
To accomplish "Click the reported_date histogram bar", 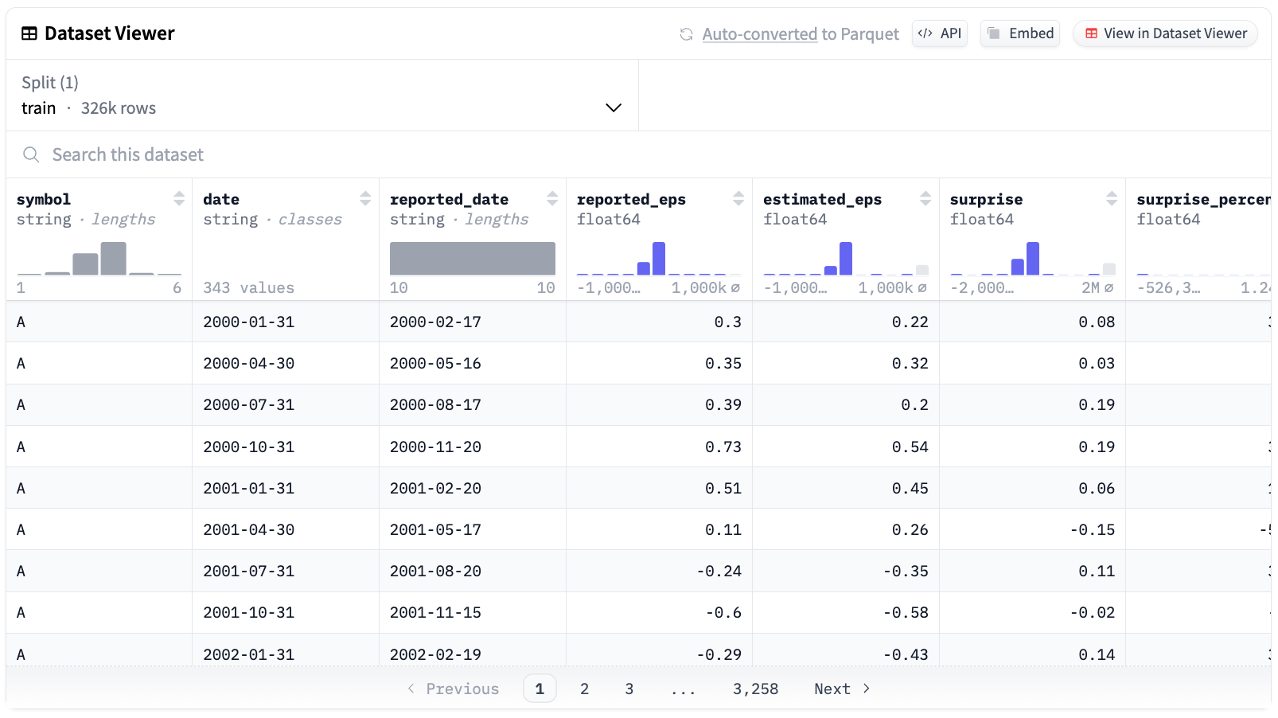I will 472,258.
